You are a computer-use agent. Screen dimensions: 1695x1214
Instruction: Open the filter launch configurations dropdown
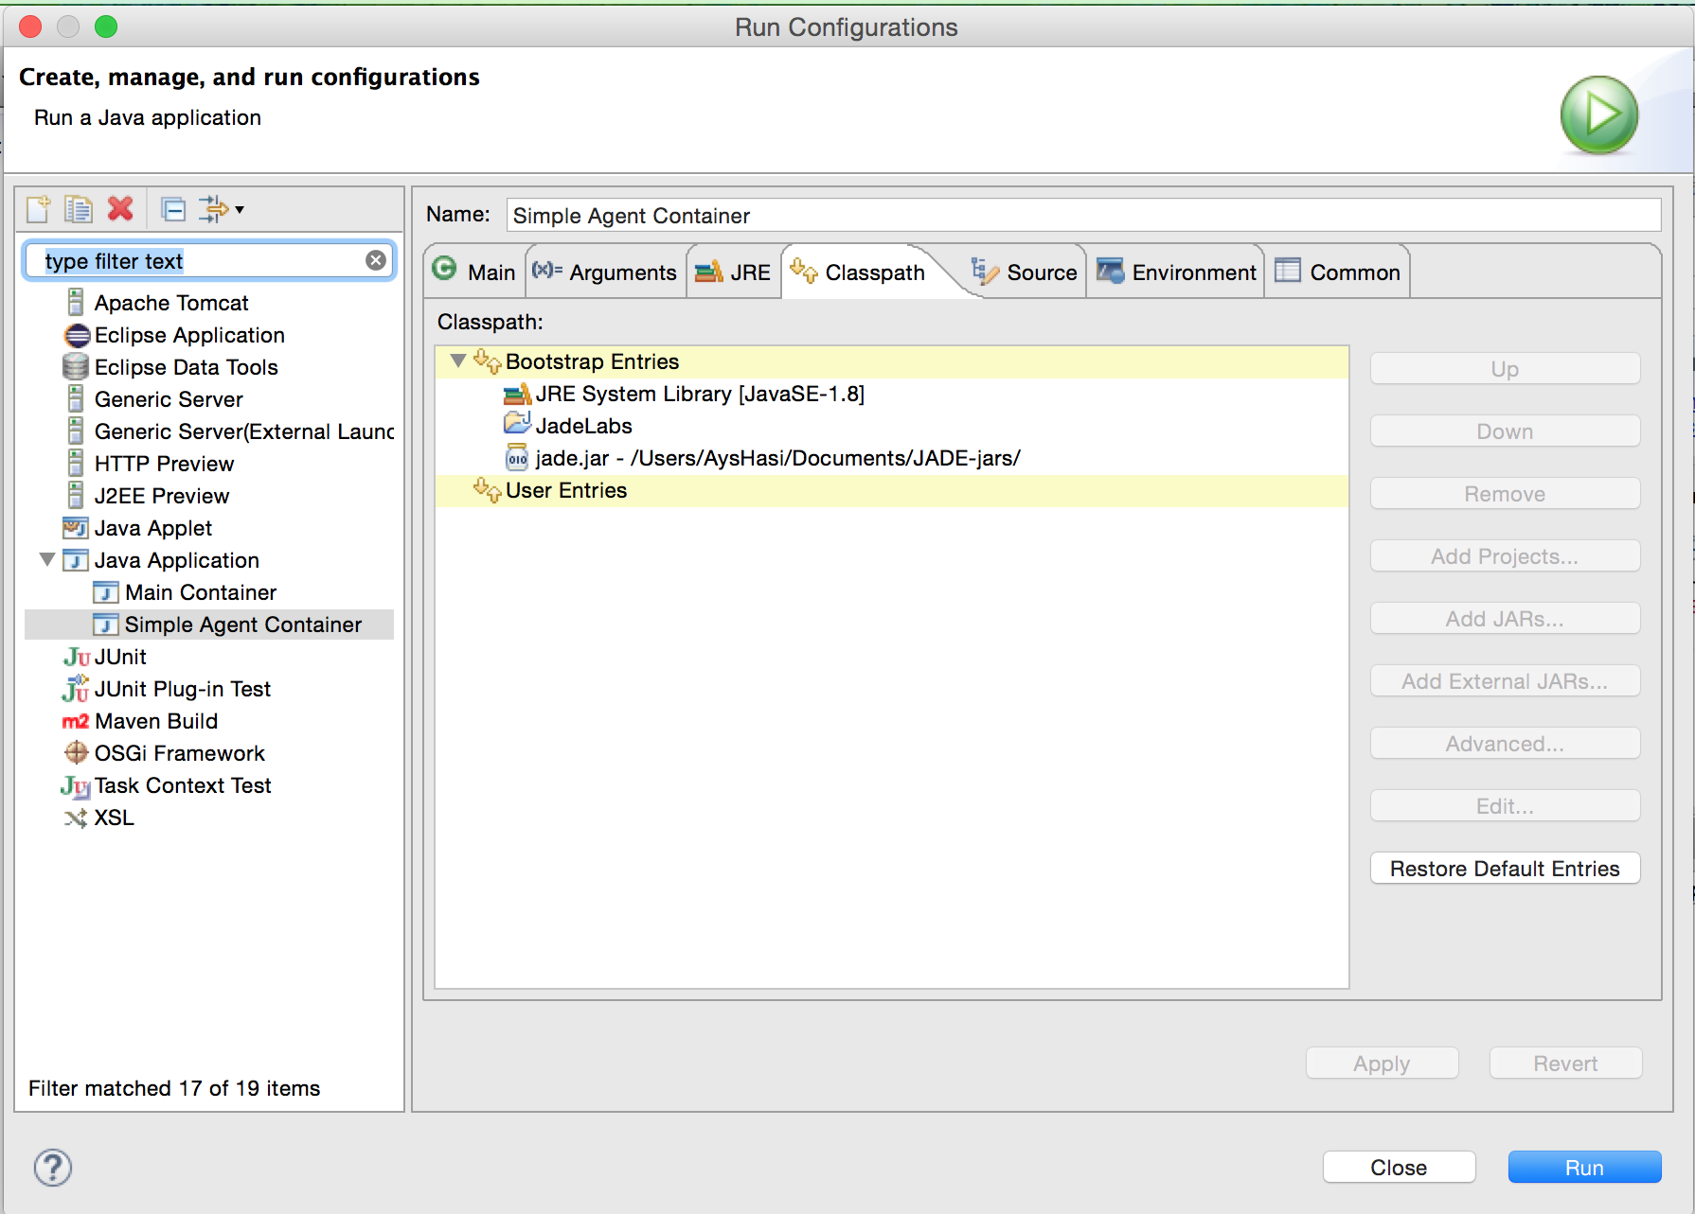tap(222, 209)
